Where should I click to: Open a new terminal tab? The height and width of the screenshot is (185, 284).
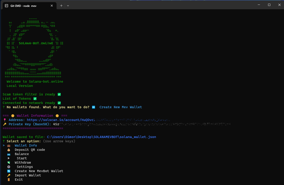point(61,6)
